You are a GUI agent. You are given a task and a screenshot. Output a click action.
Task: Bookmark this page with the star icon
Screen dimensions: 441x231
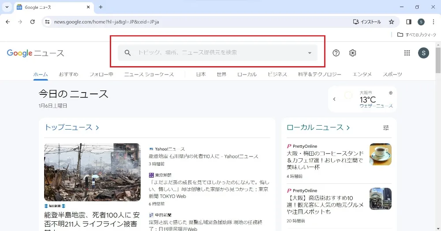391,22
